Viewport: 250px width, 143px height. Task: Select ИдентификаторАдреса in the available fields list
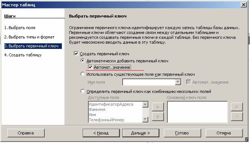coord(111,104)
